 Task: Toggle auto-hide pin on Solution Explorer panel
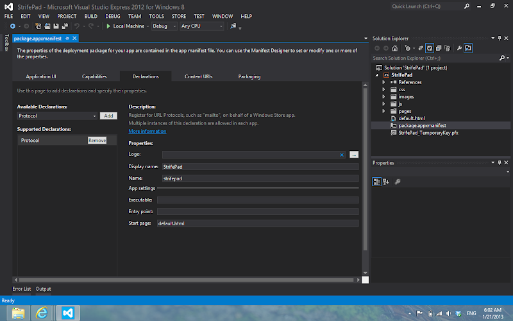click(x=500, y=39)
